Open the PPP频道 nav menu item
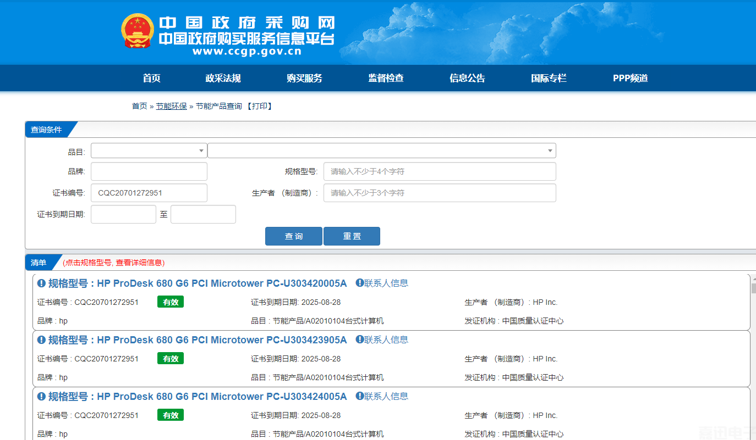 [x=631, y=78]
